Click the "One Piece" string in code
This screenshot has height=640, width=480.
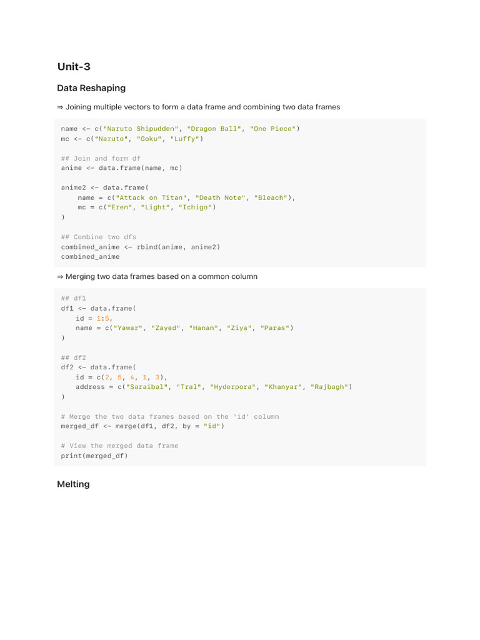click(x=272, y=129)
